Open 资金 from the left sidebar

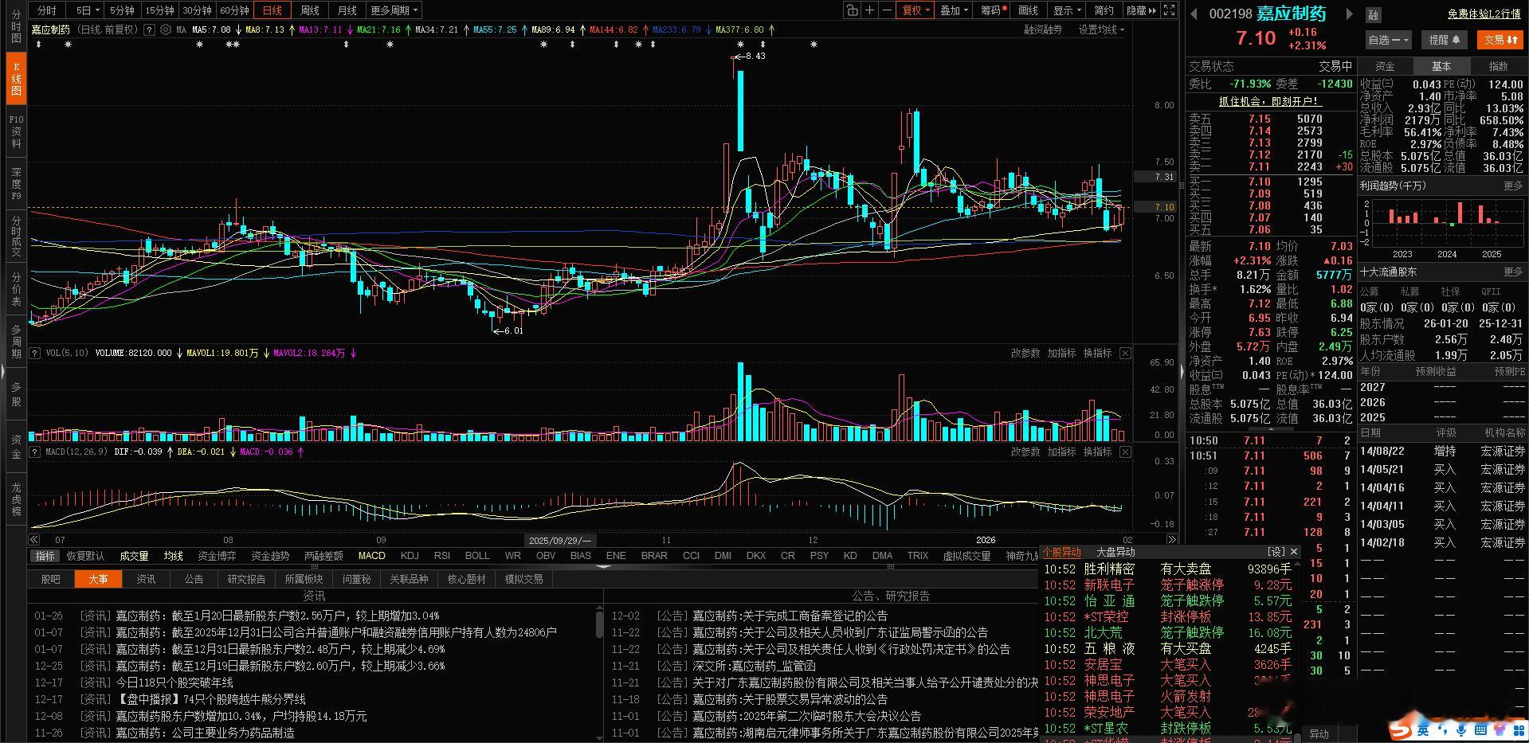point(16,447)
